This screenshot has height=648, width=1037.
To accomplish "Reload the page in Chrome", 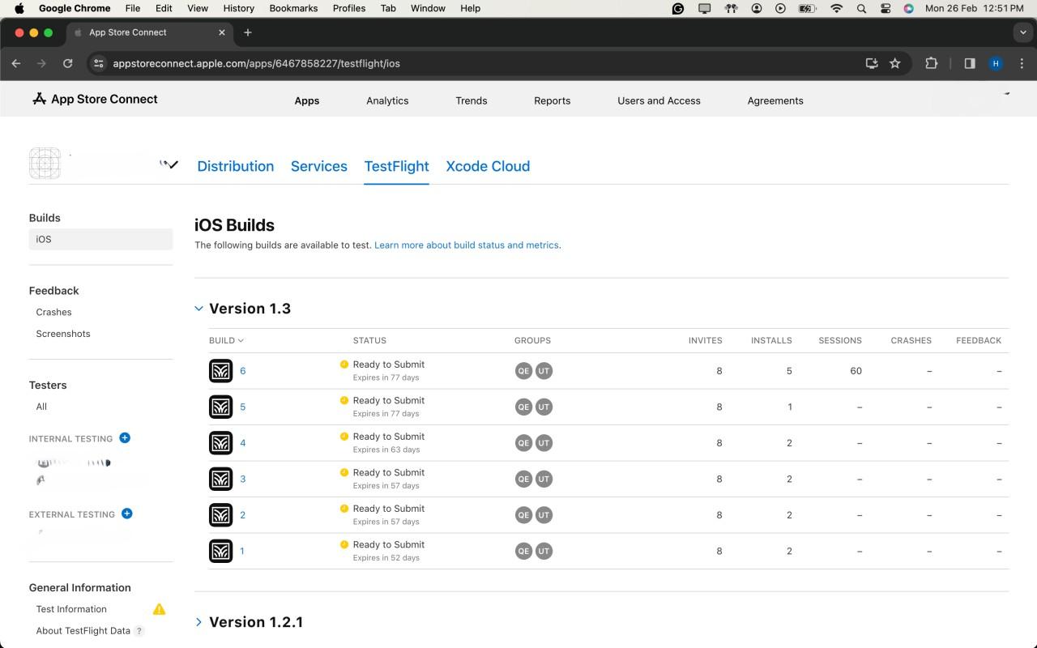I will coord(68,63).
